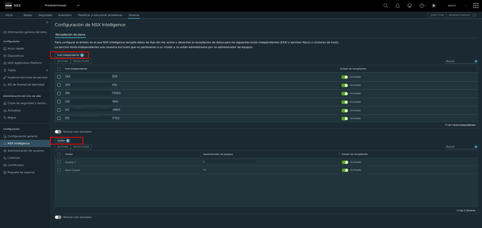Click Desactivar for clusters

click(81, 147)
